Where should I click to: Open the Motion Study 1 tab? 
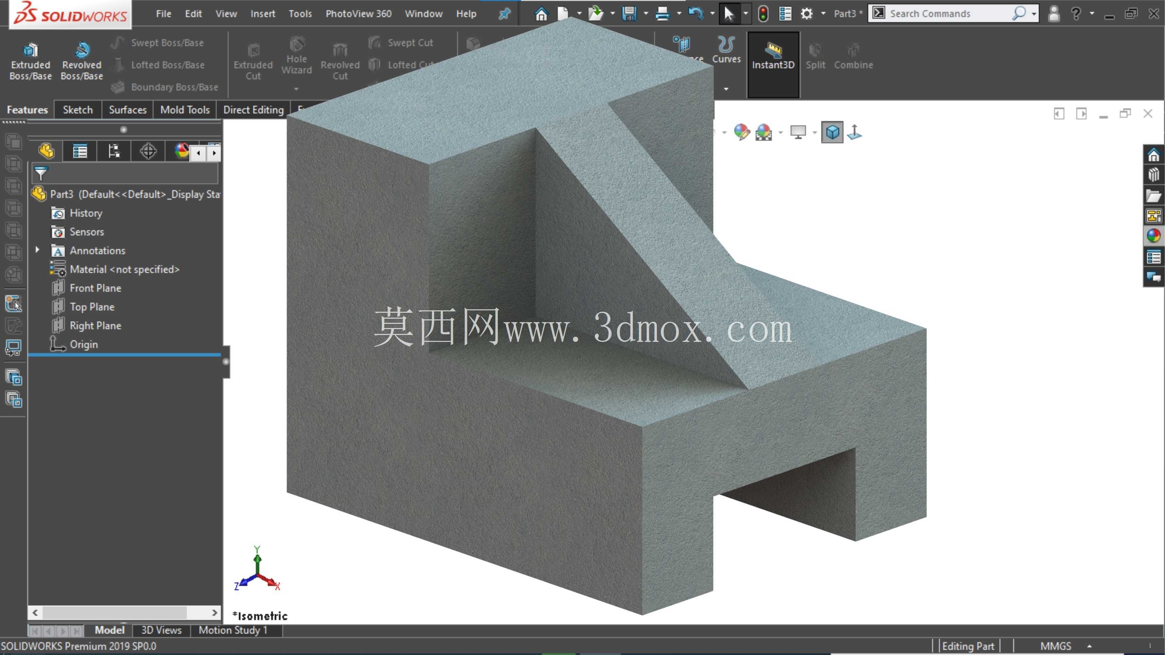tap(233, 630)
